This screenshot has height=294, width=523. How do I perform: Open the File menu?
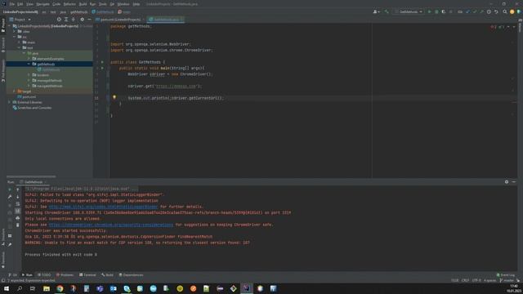tap(11, 4)
